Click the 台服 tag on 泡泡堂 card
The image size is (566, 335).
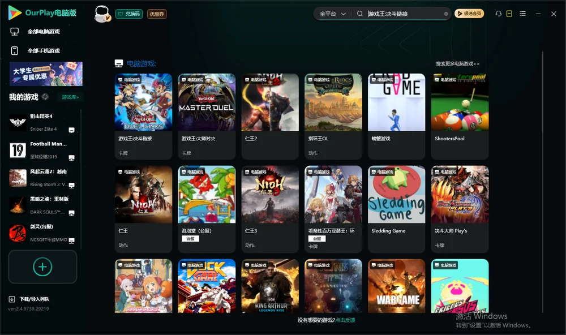(x=190, y=239)
